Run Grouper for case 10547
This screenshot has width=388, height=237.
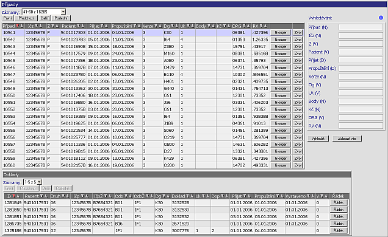pos(281,74)
